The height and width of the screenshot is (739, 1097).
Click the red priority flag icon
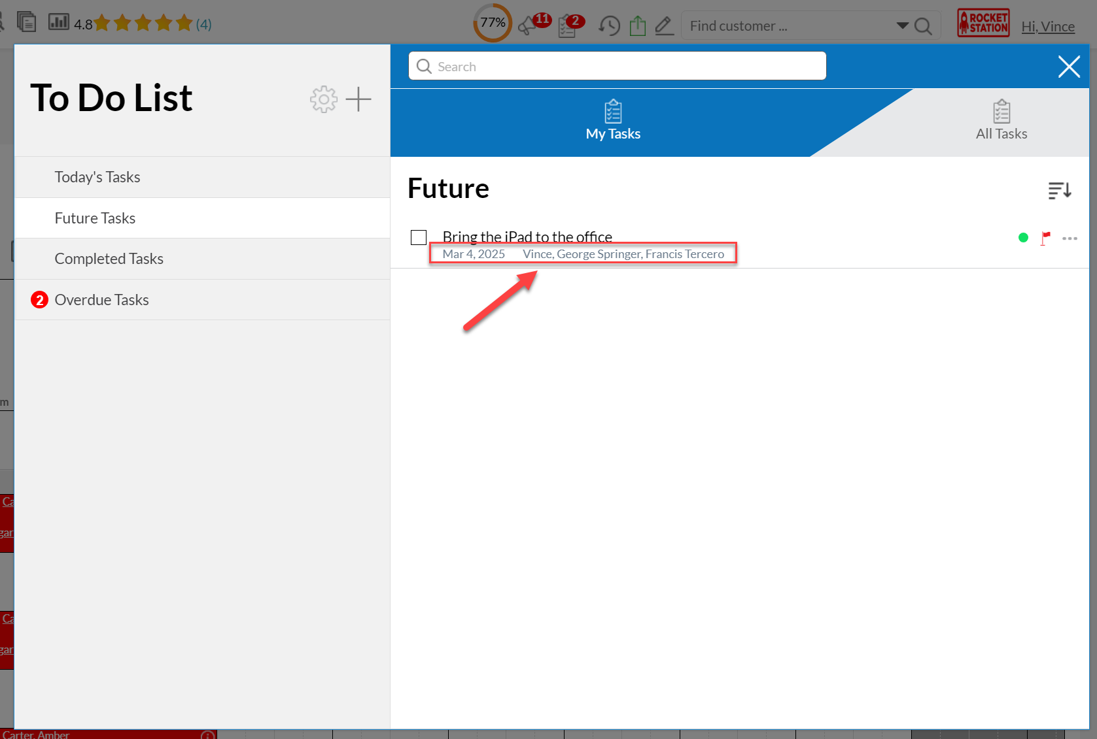tap(1045, 238)
